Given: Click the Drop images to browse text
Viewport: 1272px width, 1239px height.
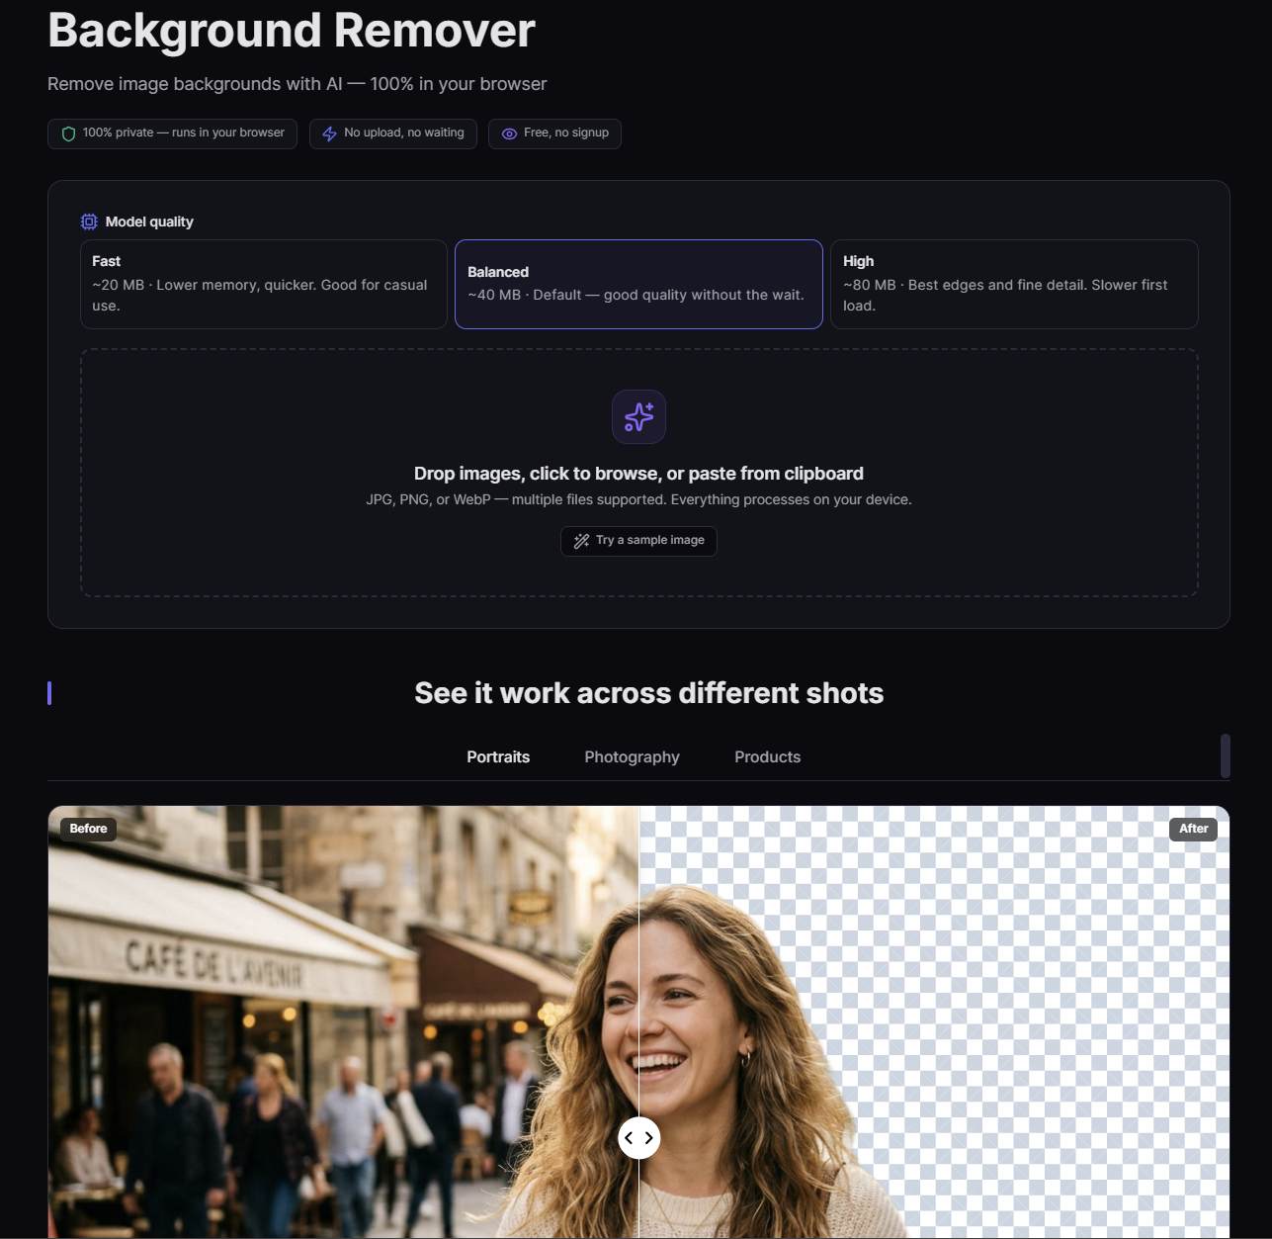Looking at the screenshot, I should (x=638, y=474).
